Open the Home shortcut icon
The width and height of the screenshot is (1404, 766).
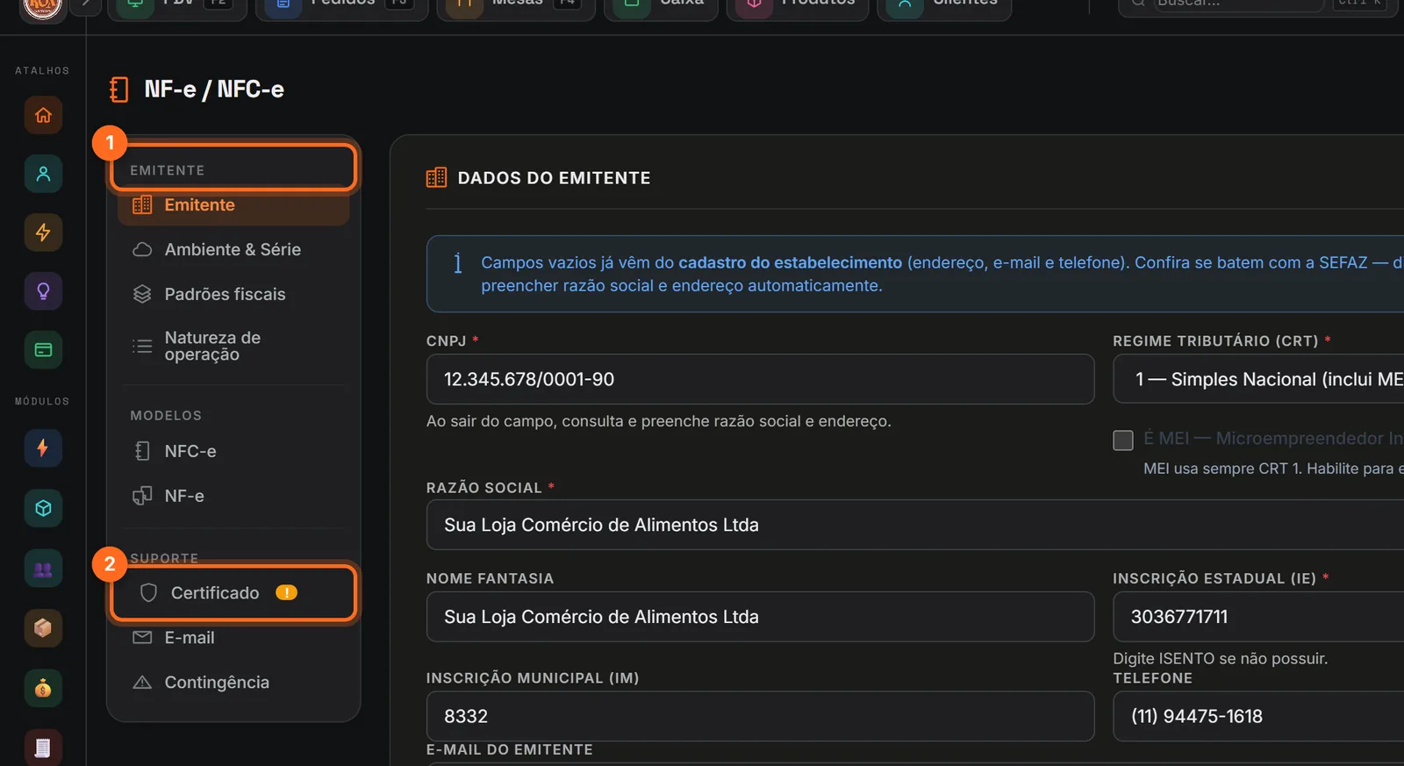(x=43, y=115)
